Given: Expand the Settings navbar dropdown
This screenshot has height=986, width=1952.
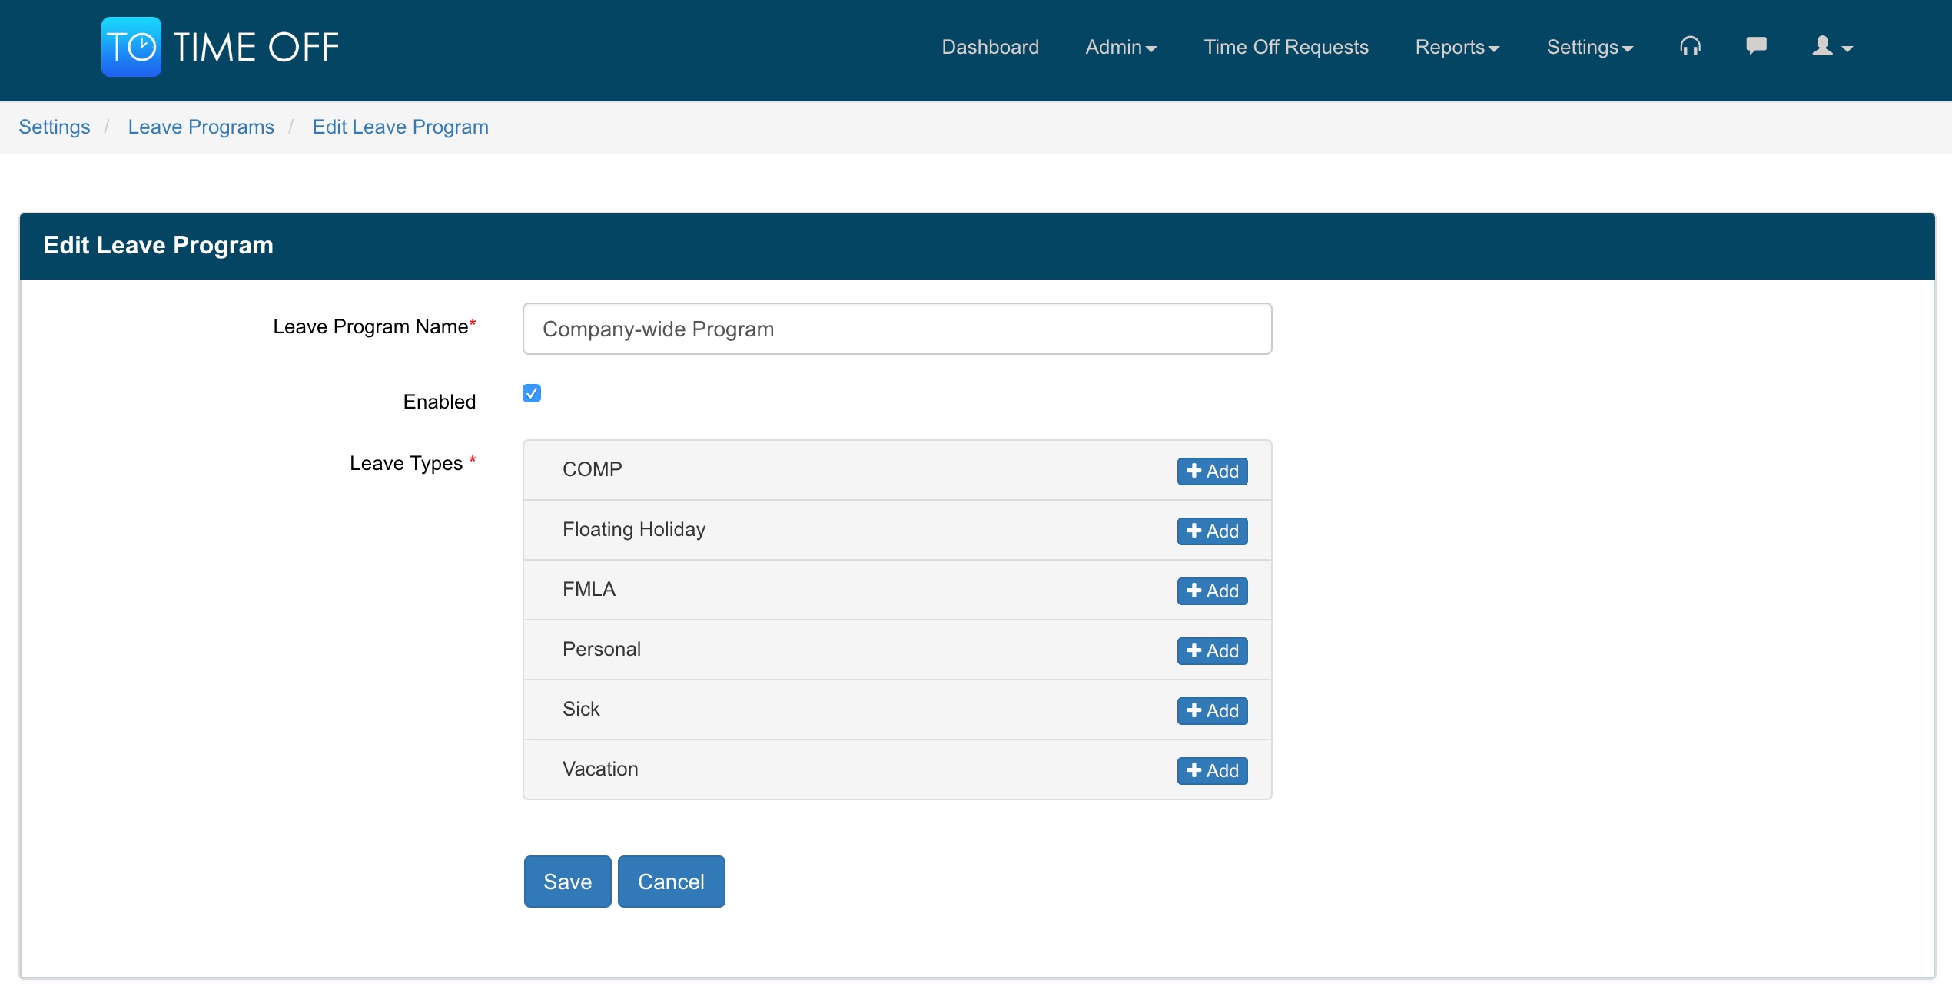Looking at the screenshot, I should [1589, 47].
